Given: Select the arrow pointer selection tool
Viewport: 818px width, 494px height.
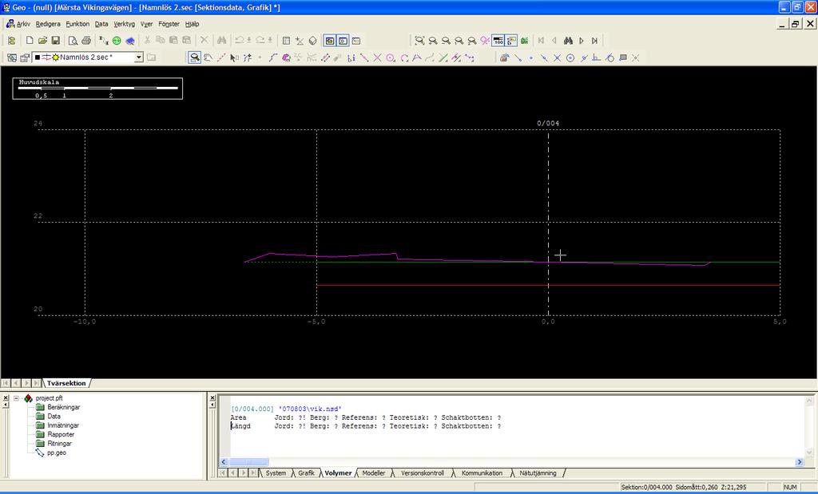Looking at the screenshot, I should pyautogui.click(x=234, y=57).
